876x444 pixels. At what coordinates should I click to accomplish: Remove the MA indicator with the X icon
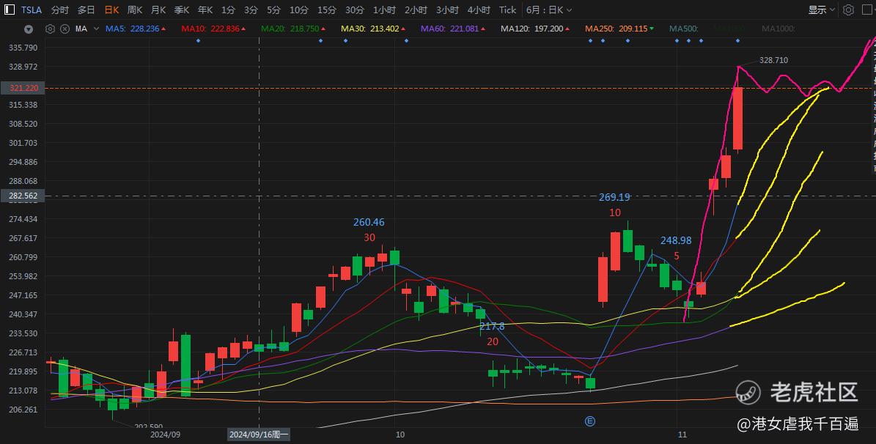pyautogui.click(x=65, y=29)
